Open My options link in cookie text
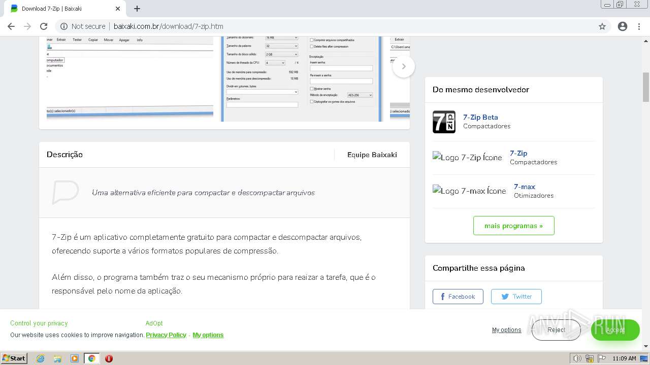The height and width of the screenshot is (365, 650). click(208, 335)
